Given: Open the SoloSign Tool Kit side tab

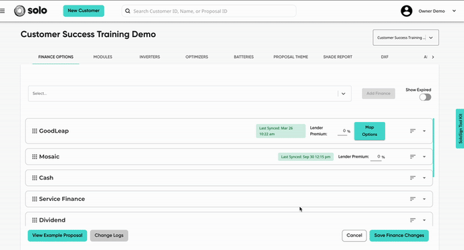Looking at the screenshot, I should 460,129.
